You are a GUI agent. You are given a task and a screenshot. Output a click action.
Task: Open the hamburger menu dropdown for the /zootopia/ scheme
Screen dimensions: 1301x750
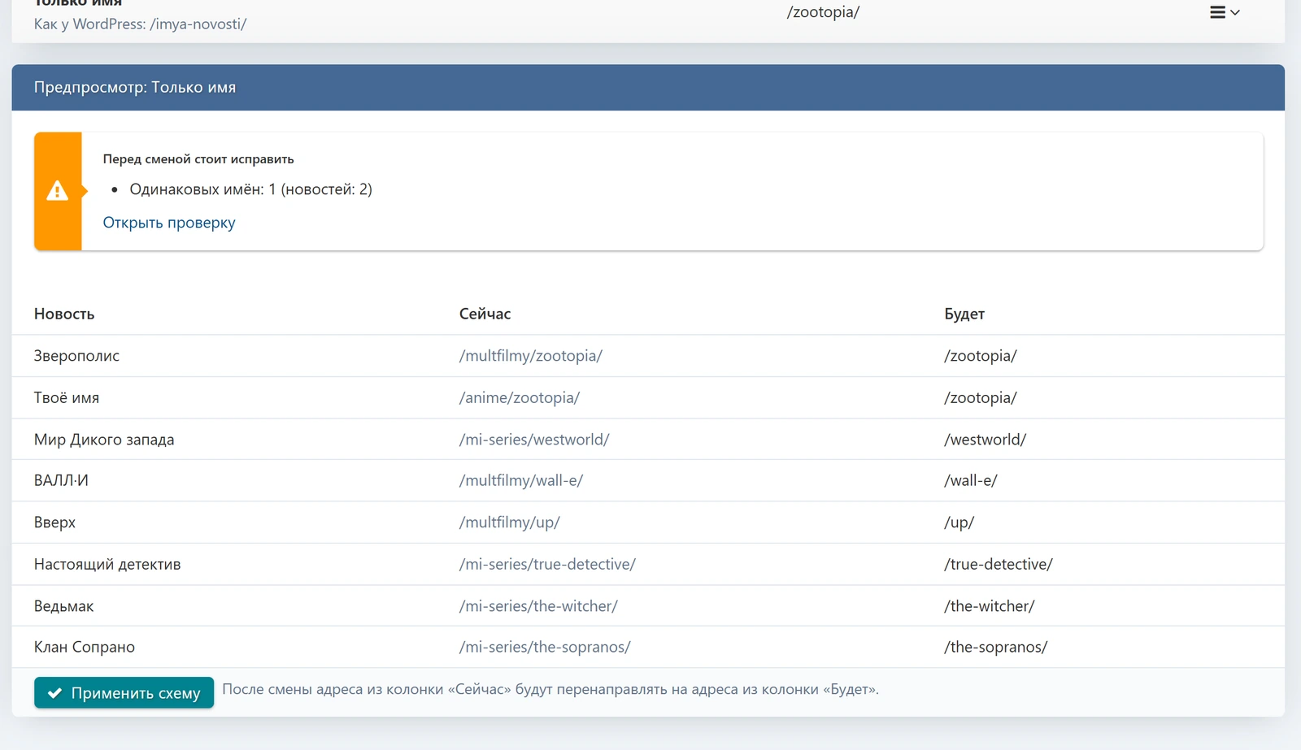1224,12
